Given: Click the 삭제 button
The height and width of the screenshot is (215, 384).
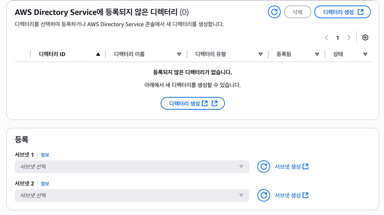Looking at the screenshot, I should click(x=297, y=12).
